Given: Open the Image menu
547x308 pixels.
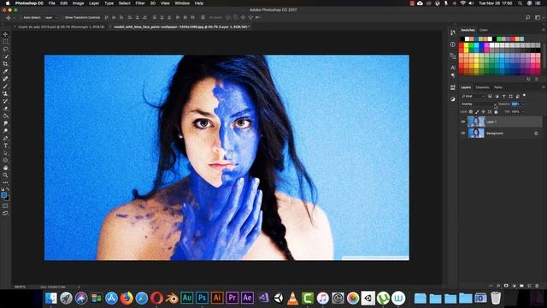Looking at the screenshot, I should click(x=78, y=3).
